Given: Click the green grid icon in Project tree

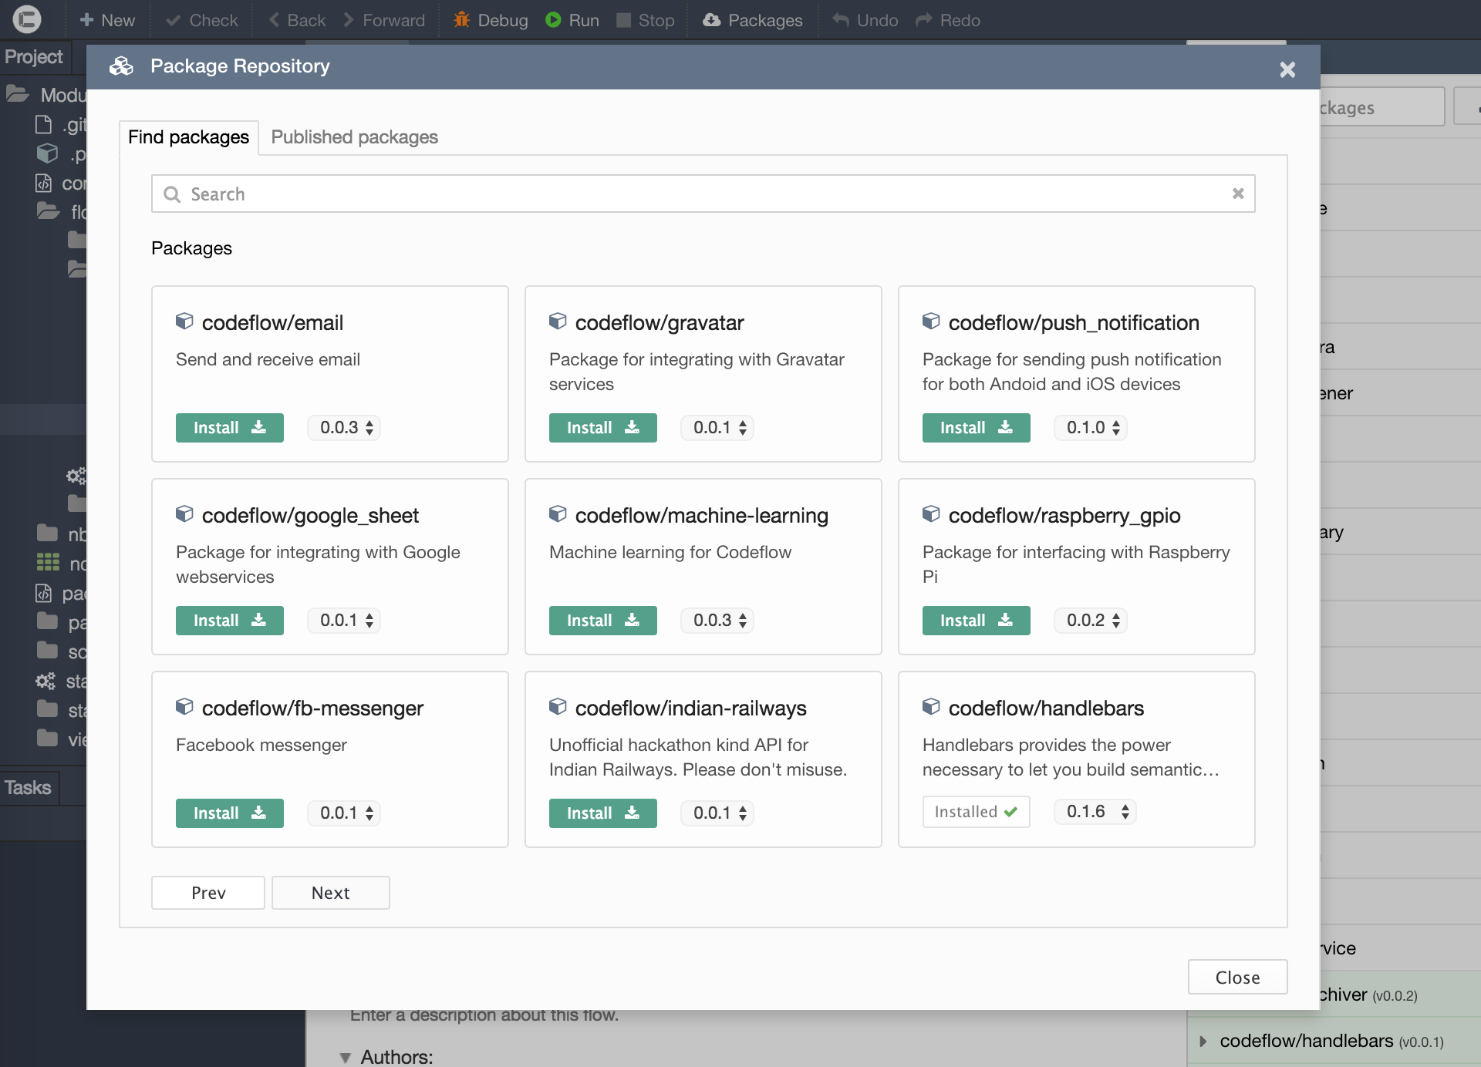Looking at the screenshot, I should tap(48, 563).
